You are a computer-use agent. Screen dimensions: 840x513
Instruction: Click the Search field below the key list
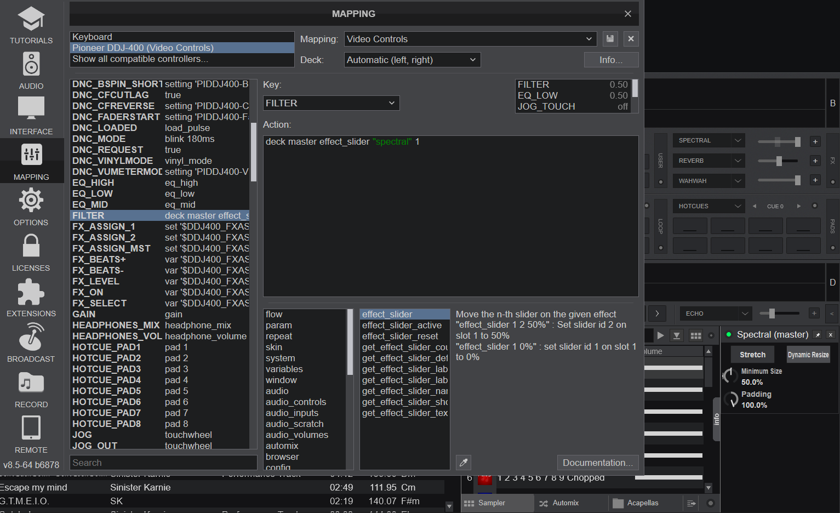pyautogui.click(x=163, y=463)
